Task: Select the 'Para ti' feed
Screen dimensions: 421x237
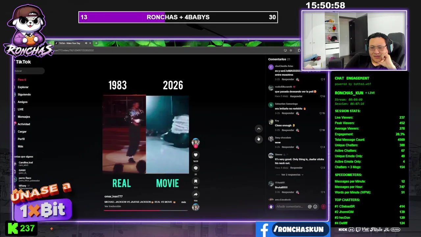Action: [x=22, y=80]
